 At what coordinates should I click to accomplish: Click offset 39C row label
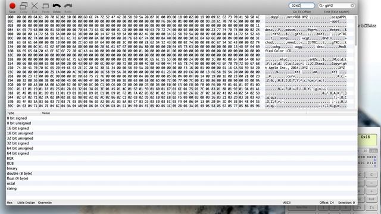pyautogui.click(x=10, y=106)
